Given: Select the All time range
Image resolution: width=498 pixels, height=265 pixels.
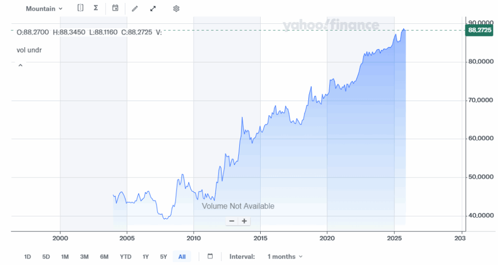Looking at the screenshot, I should click(182, 257).
